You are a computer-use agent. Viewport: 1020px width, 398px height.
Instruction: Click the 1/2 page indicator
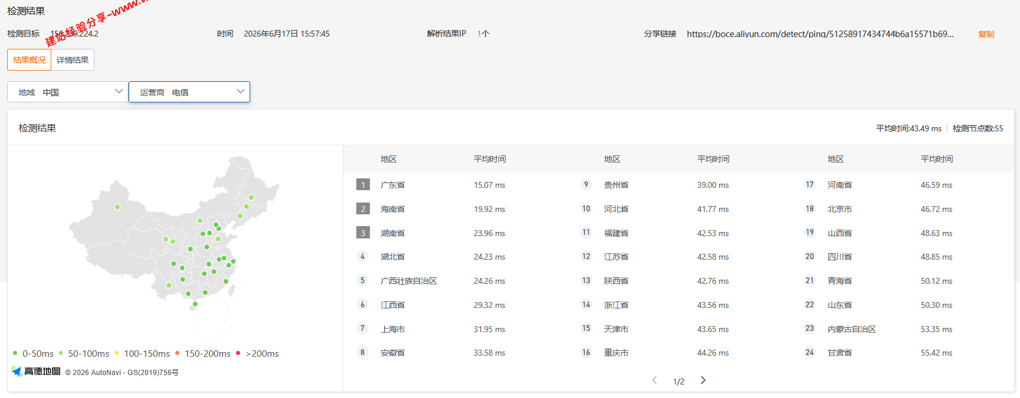(678, 382)
